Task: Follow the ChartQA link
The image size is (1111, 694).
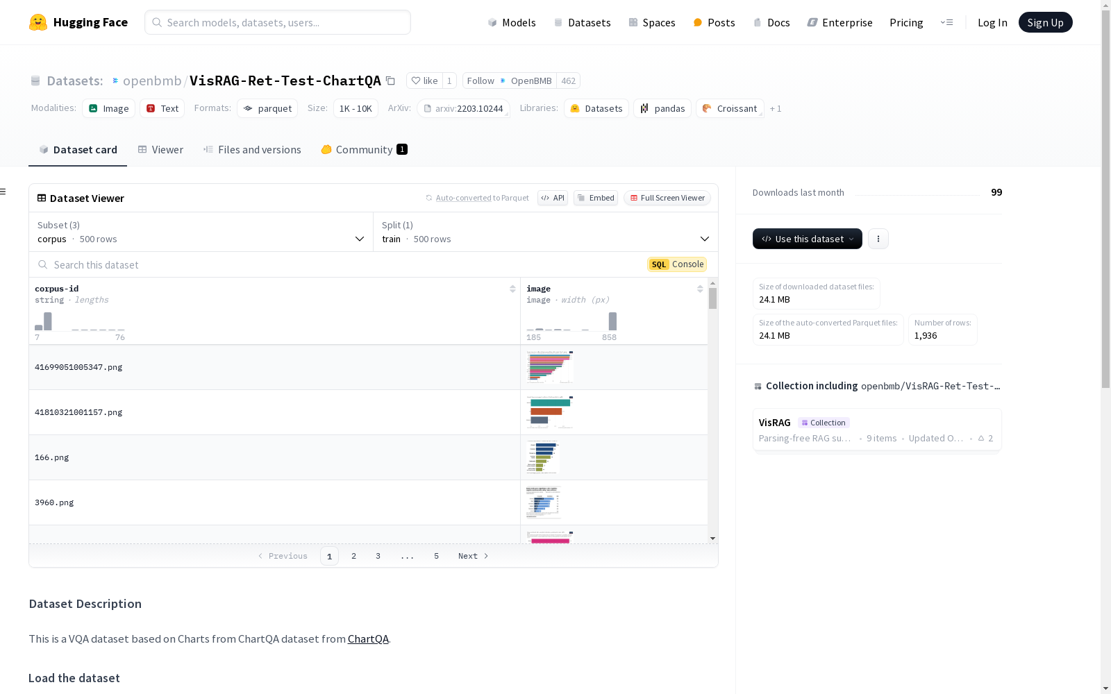Action: click(x=368, y=639)
